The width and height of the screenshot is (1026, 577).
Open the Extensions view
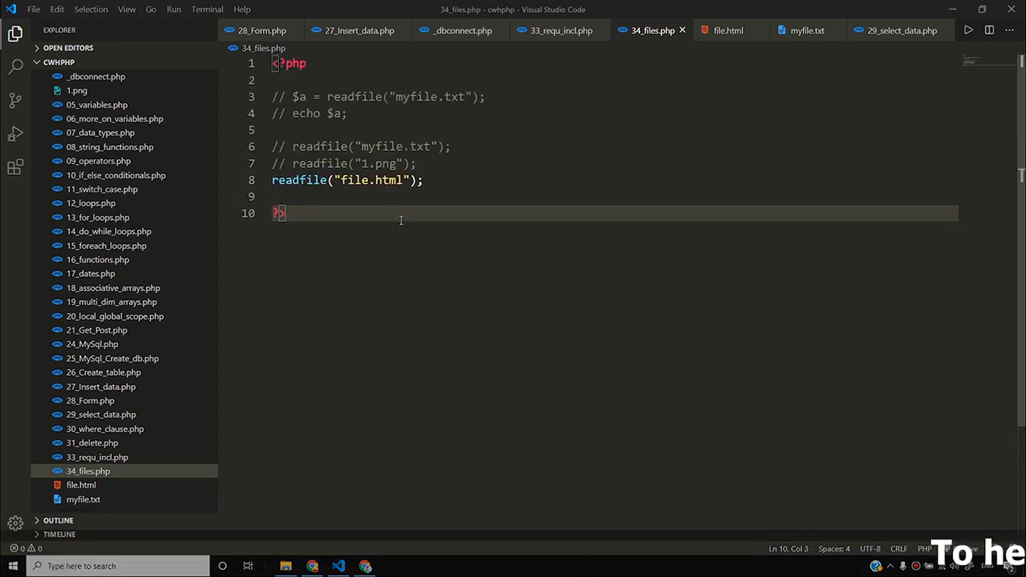[x=15, y=167]
